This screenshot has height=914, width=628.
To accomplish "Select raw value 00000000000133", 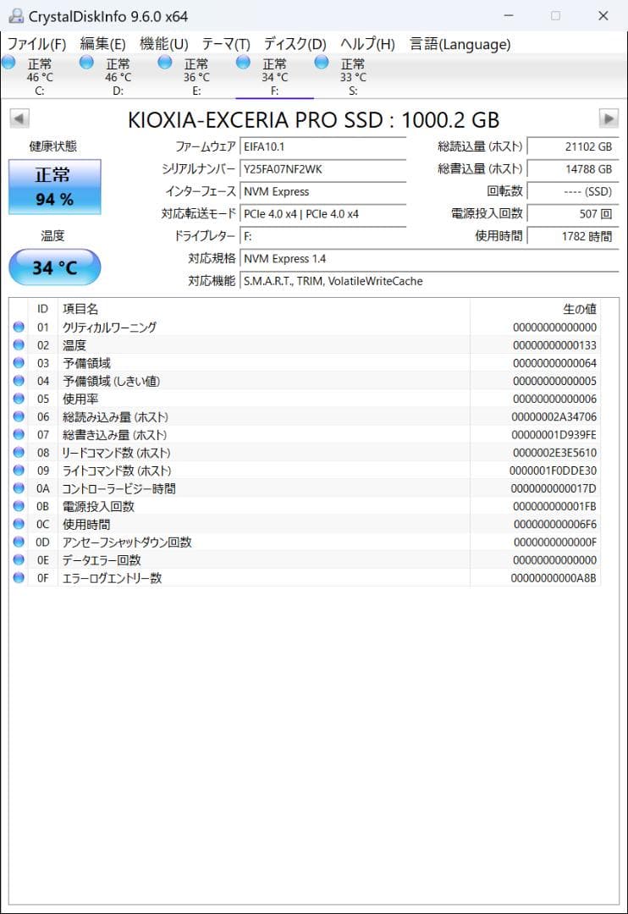I will point(554,345).
